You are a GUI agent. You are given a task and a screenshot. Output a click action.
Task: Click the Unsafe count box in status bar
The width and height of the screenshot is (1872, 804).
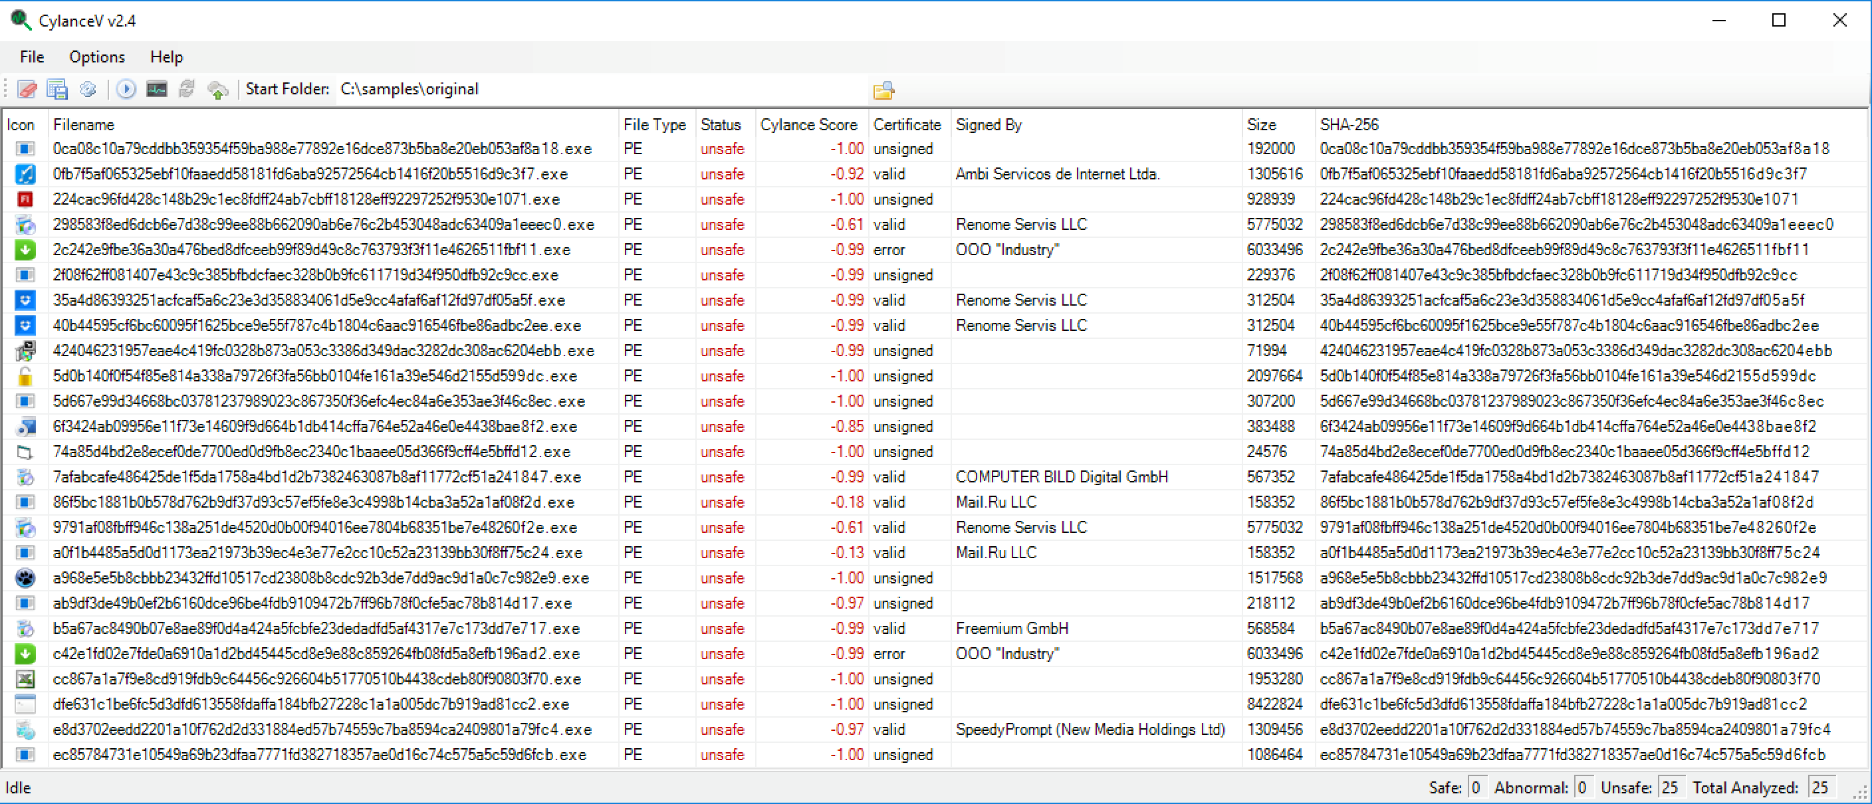coord(1670,787)
